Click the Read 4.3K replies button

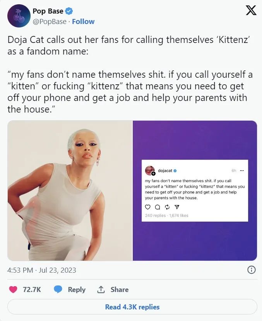[132, 307]
